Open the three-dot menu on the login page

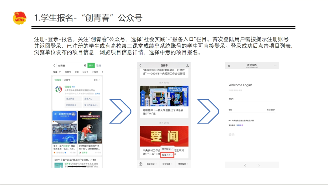point(275,66)
